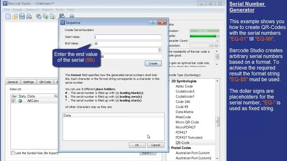Open the File menu

coord(7,9)
